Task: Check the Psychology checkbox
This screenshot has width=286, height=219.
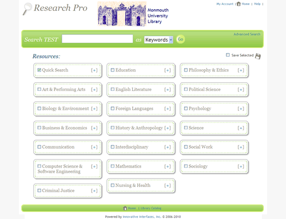Action: pyautogui.click(x=186, y=109)
